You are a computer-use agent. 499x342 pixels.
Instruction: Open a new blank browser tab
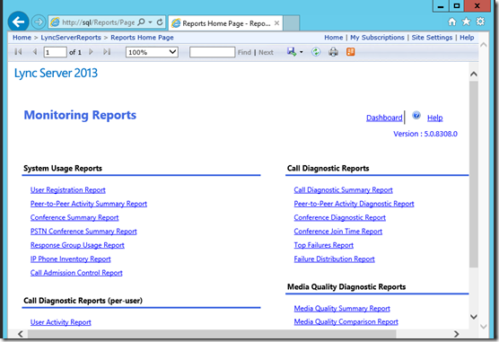click(x=291, y=23)
